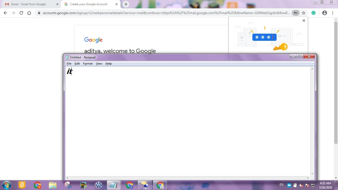Open the View menu in Notepad

[99, 64]
